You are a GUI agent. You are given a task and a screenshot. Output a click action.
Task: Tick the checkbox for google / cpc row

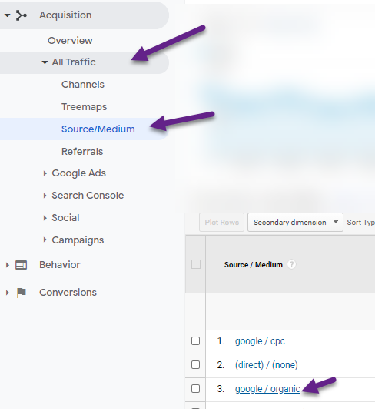(195, 341)
